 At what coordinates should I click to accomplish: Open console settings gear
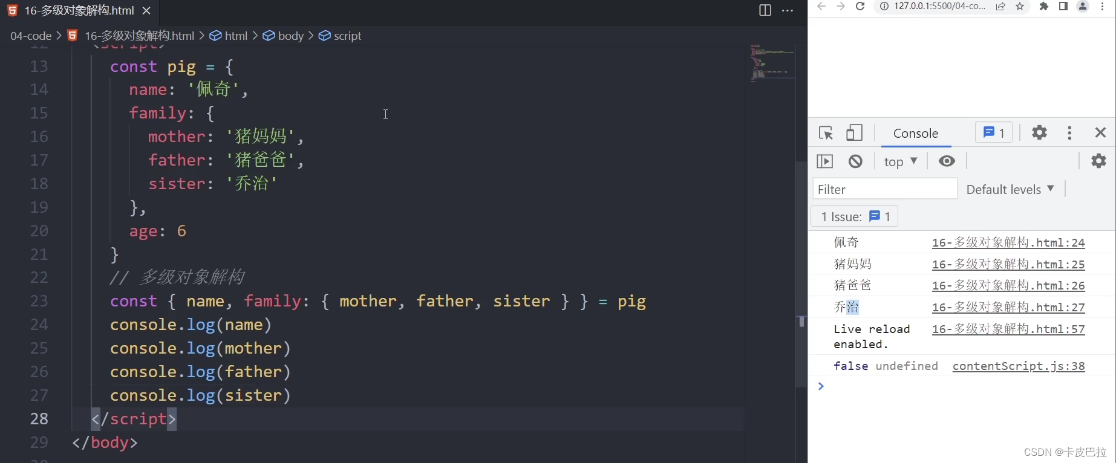1098,161
